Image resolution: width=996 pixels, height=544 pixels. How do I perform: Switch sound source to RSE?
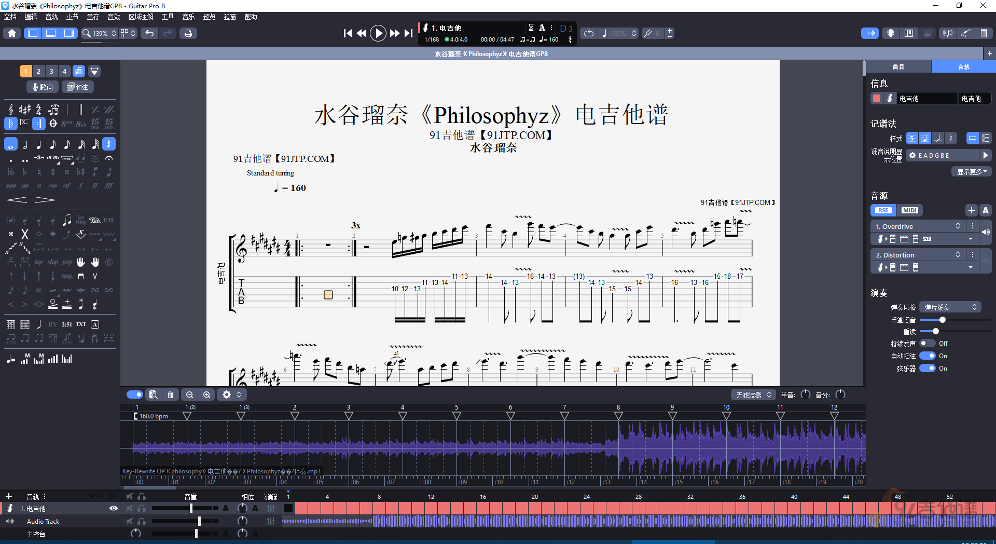pyautogui.click(x=883, y=210)
